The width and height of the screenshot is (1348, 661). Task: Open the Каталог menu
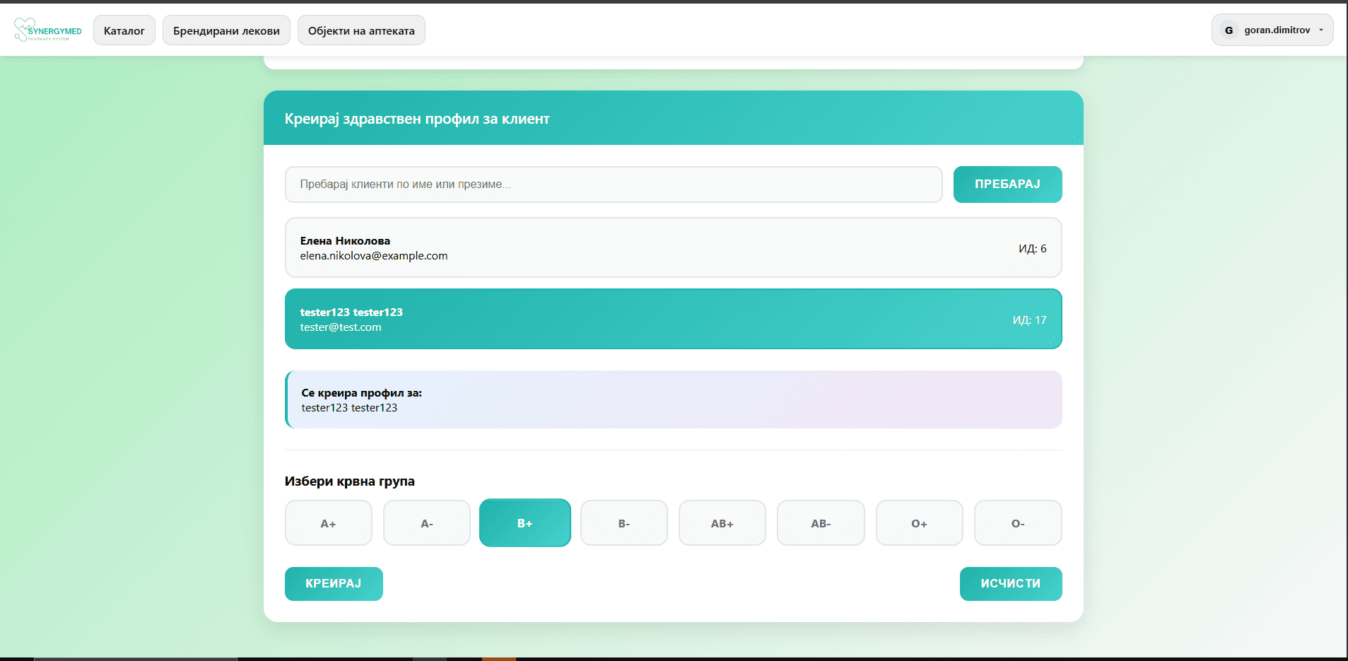click(x=124, y=30)
